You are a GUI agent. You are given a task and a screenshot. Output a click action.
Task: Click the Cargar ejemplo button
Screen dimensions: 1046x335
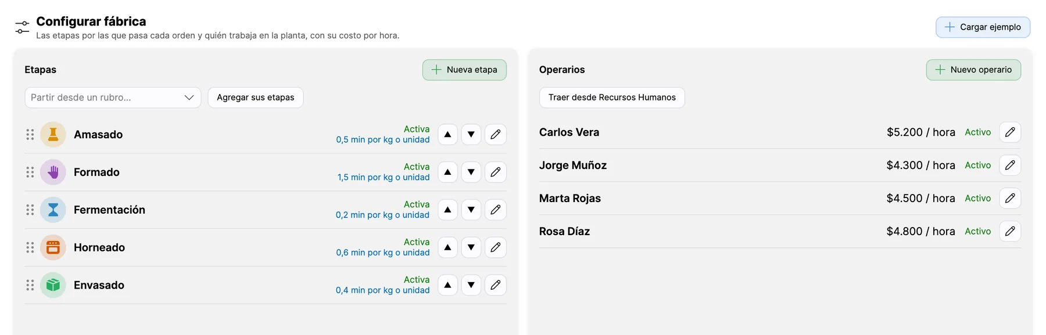983,27
